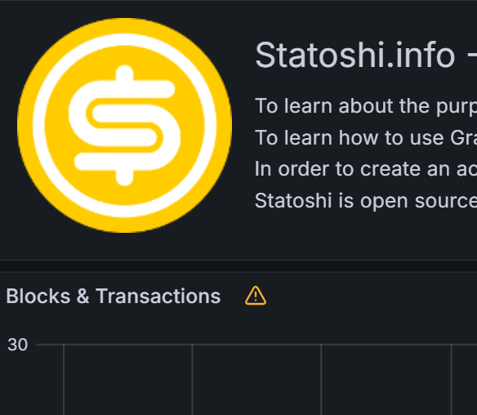The image size is (477, 415).
Task: Click the 30 y-axis label
Action: click(x=18, y=345)
